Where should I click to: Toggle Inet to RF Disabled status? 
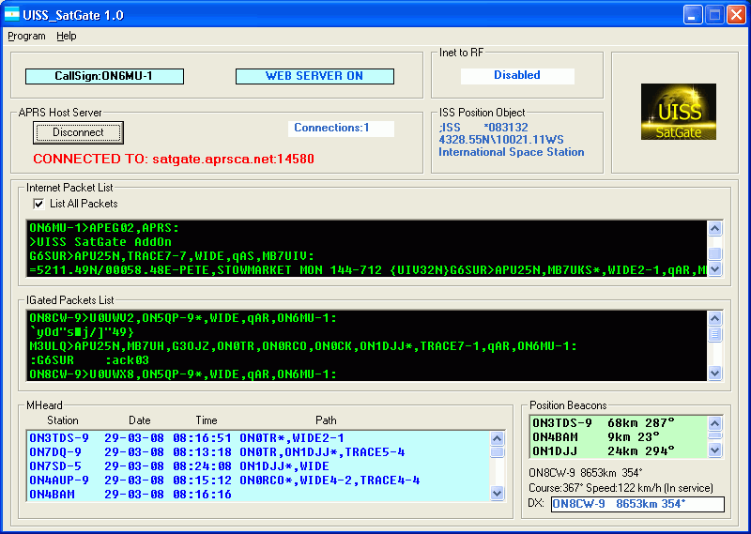(517, 75)
